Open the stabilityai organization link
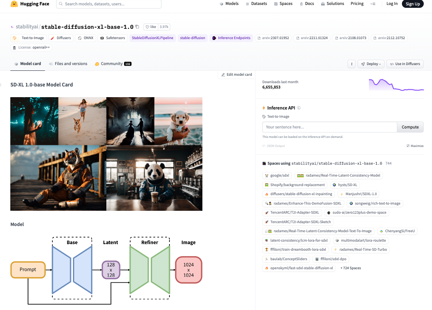The width and height of the screenshot is (432, 310). click(x=27, y=27)
